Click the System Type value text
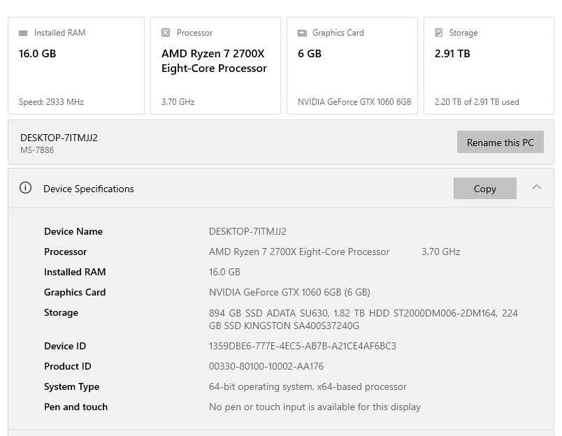The image size is (562, 436). click(x=308, y=386)
